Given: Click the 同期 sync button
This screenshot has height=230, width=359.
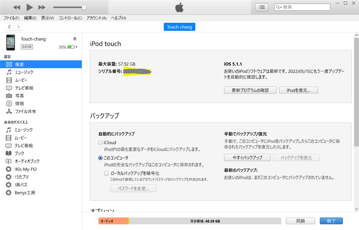Looking at the screenshot, I should (x=300, y=221).
